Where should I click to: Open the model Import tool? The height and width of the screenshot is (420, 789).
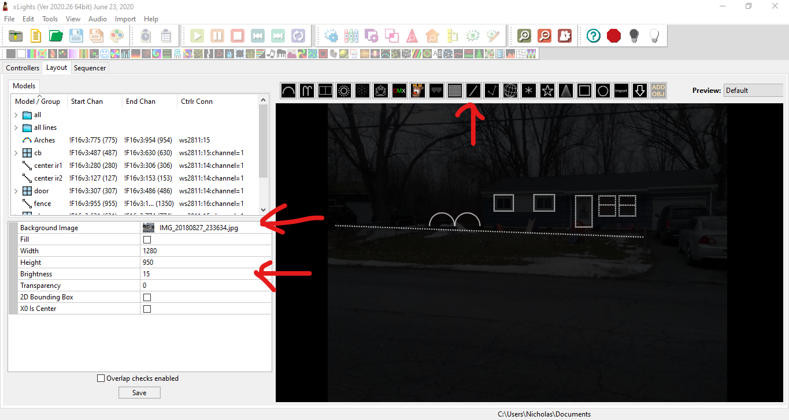pos(621,90)
